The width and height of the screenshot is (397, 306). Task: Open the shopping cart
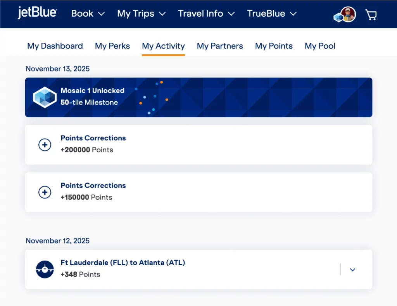[371, 14]
